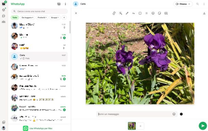Toggle view once for the photo
The height and width of the screenshot is (131, 208).
pyautogui.click(x=181, y=114)
